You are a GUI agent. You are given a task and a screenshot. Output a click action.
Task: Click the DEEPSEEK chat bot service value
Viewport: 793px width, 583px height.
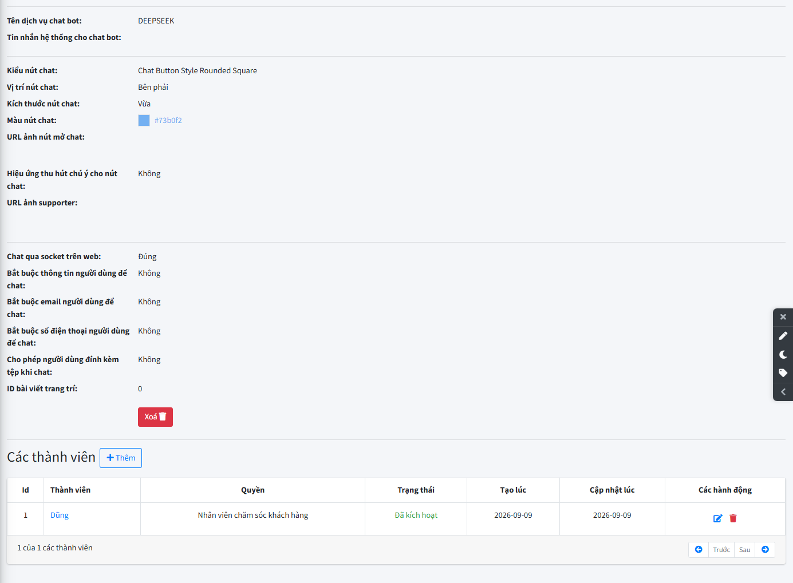coord(156,21)
